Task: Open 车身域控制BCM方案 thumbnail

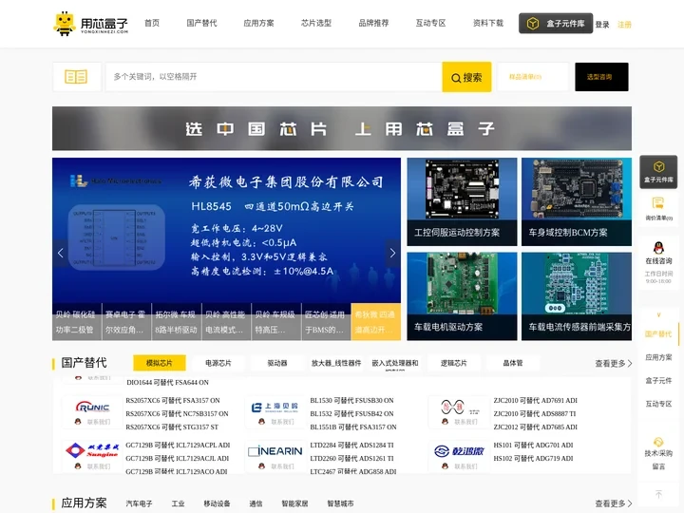Action: (577, 202)
